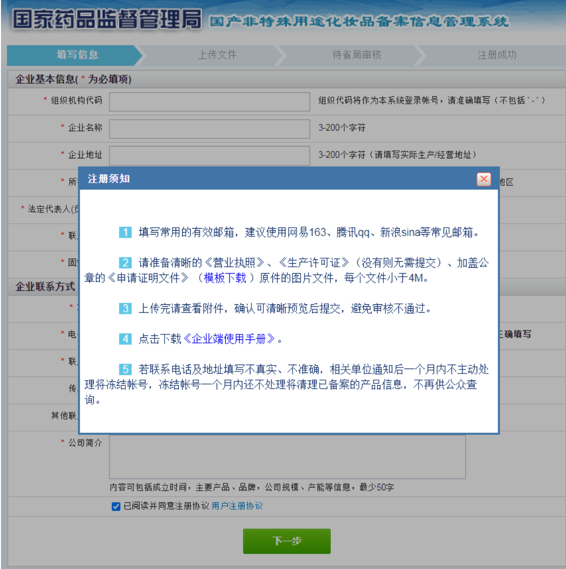Switch to the 上传文件 step tab

[x=217, y=55]
